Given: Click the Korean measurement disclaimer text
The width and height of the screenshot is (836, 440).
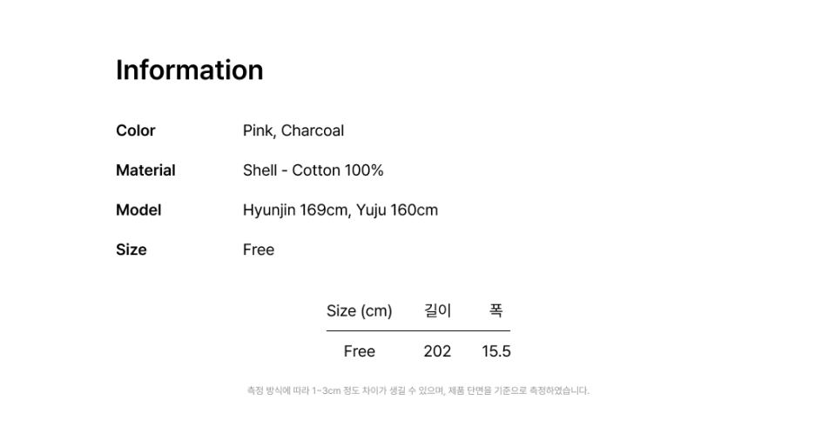Looking at the screenshot, I should [418, 390].
